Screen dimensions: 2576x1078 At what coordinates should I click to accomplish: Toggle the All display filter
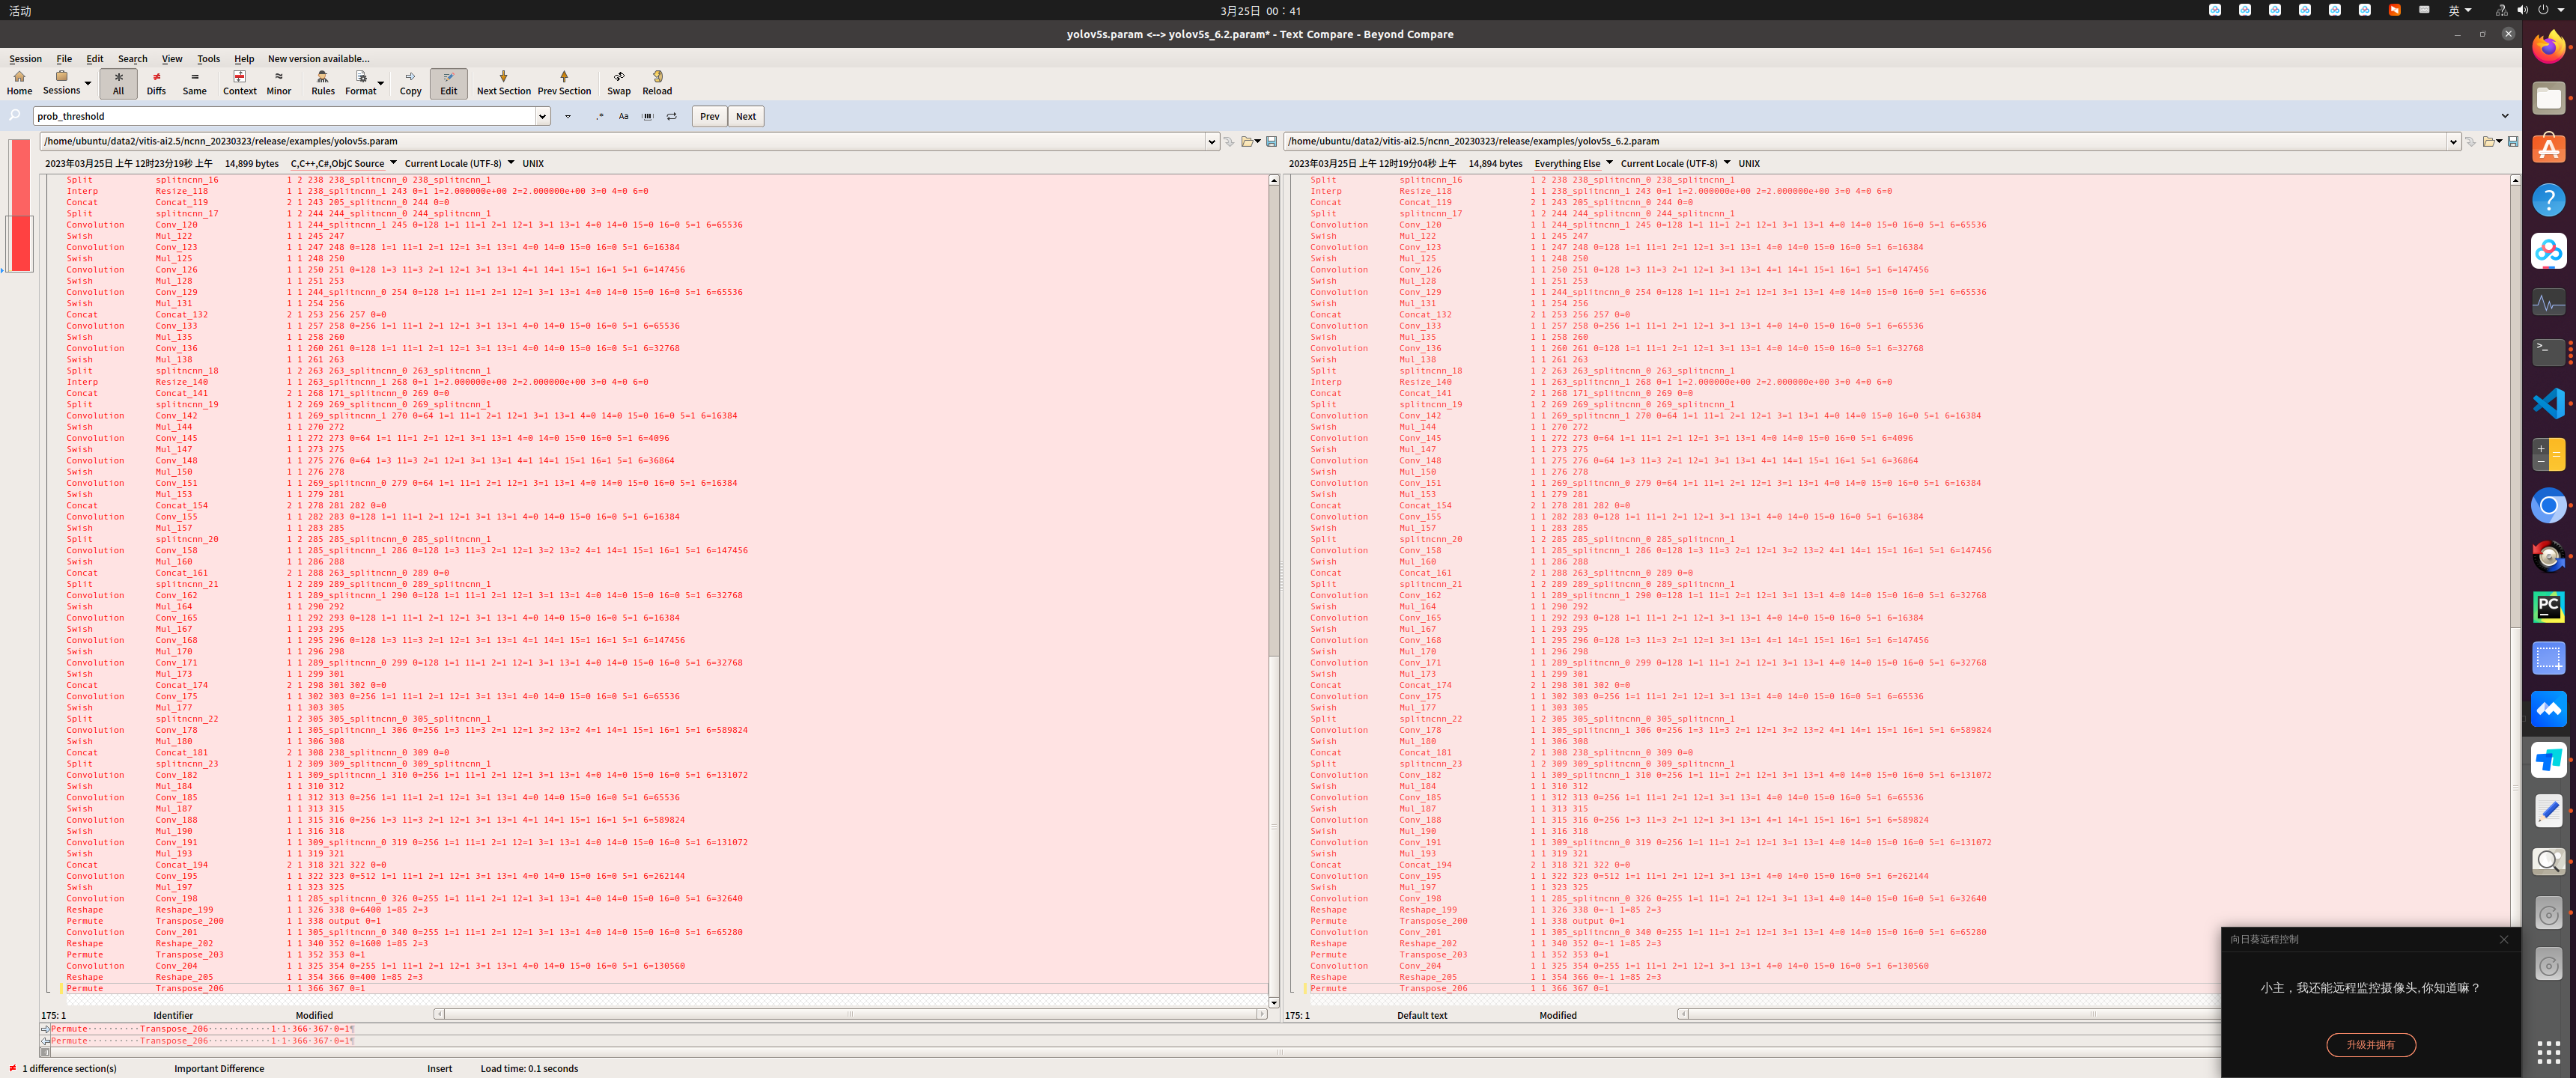coord(118,82)
